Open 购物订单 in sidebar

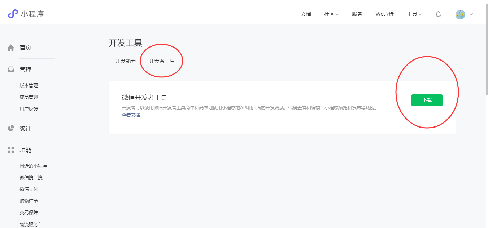click(29, 201)
